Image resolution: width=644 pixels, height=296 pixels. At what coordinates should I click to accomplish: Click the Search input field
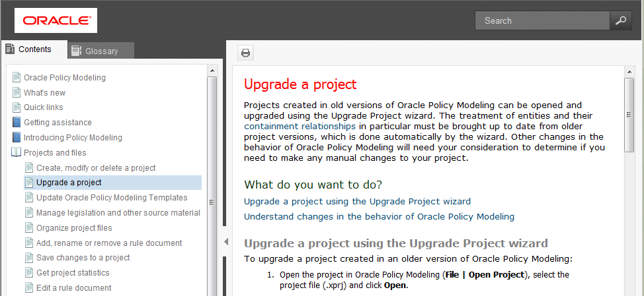click(x=543, y=20)
